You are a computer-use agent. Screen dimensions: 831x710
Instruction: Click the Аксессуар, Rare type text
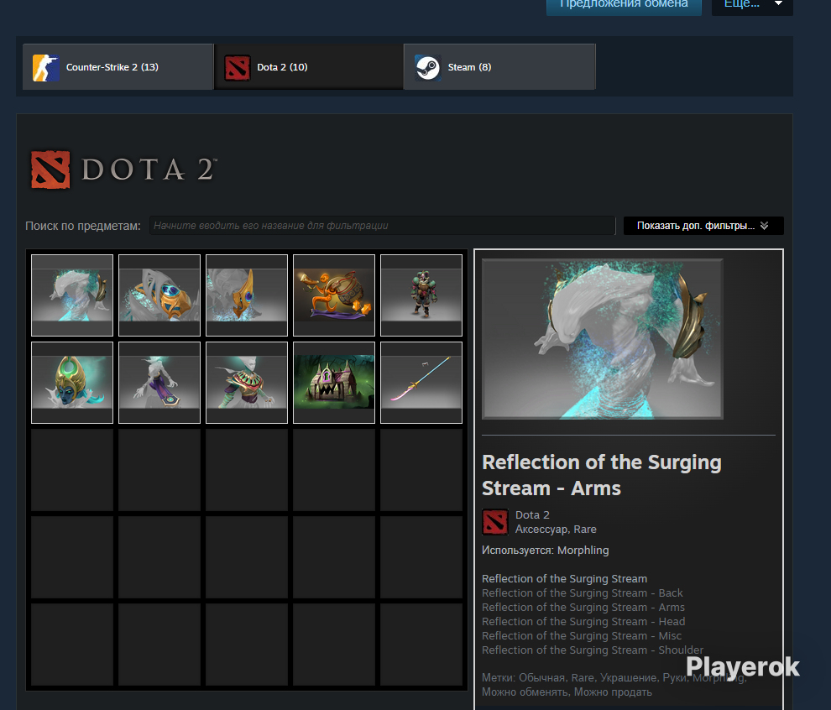556,530
